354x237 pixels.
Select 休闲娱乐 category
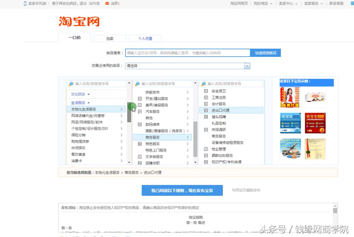coord(96,148)
